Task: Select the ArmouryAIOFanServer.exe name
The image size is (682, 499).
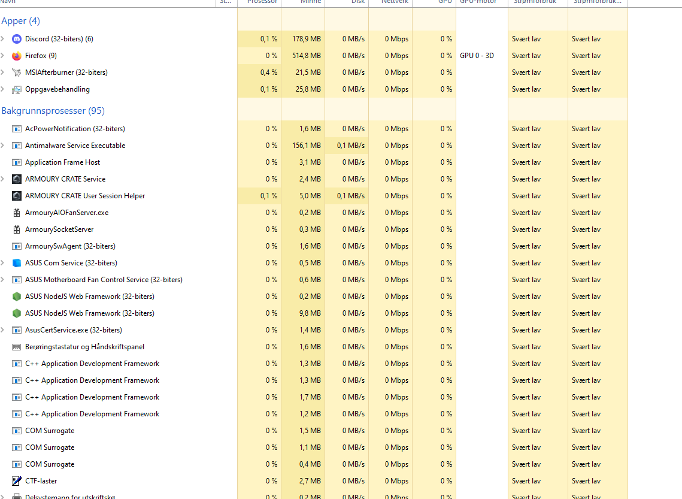Action: point(67,213)
